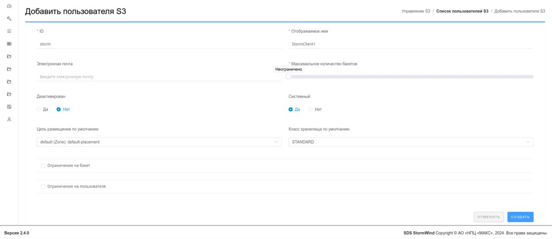Open 'Цель размещения по умолчанию' dropdown
552x239 pixels.
click(x=159, y=142)
